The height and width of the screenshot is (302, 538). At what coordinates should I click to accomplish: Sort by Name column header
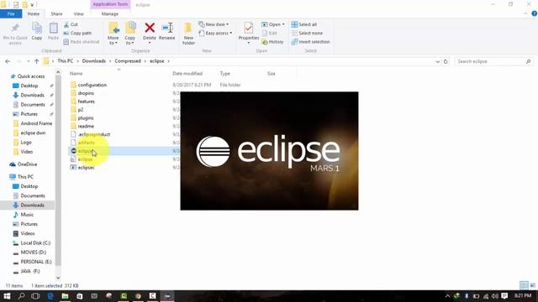[x=76, y=74]
